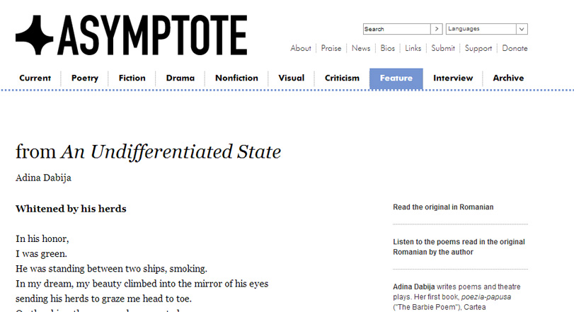Open the Archive tab

[508, 79]
